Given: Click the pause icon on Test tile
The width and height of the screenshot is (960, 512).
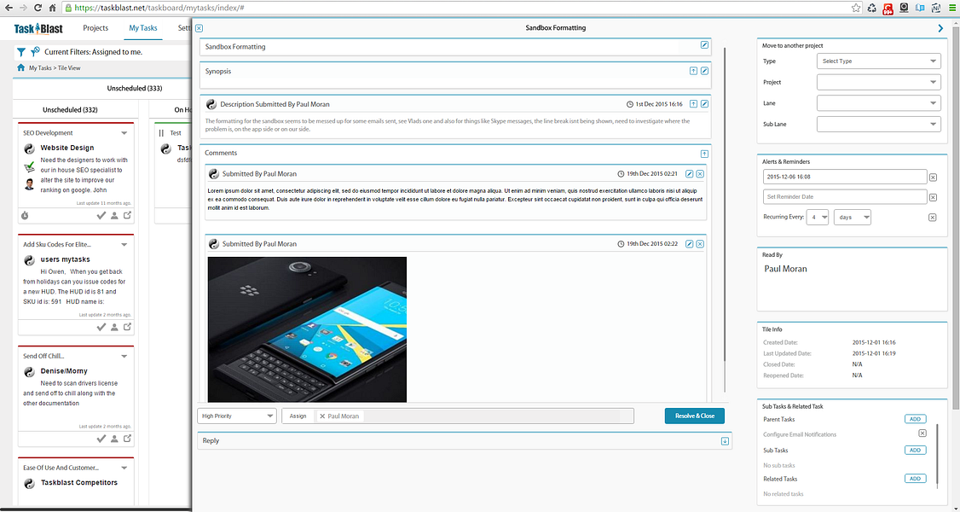Looking at the screenshot, I should [162, 133].
